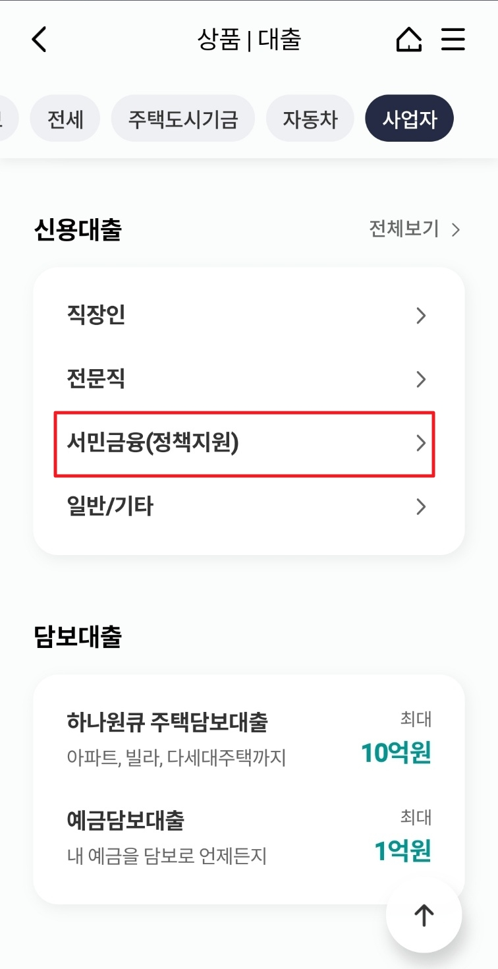The width and height of the screenshot is (498, 969).
Task: Click the chevron next to 전문직
Action: (x=421, y=380)
